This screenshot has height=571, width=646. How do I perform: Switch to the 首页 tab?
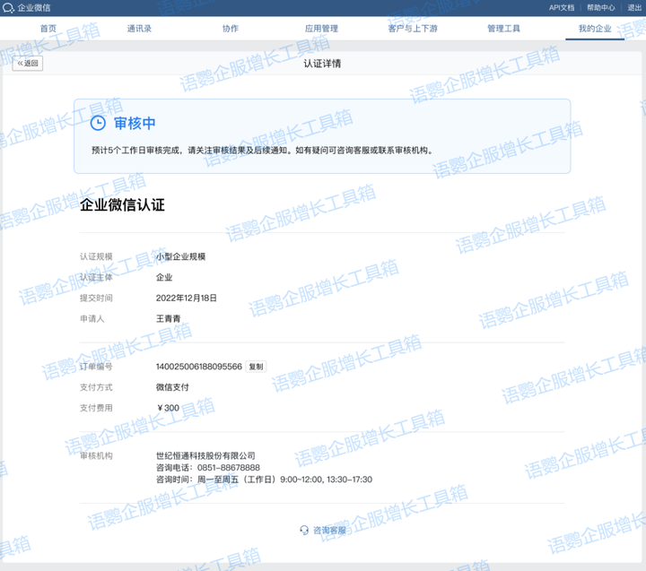tap(48, 29)
